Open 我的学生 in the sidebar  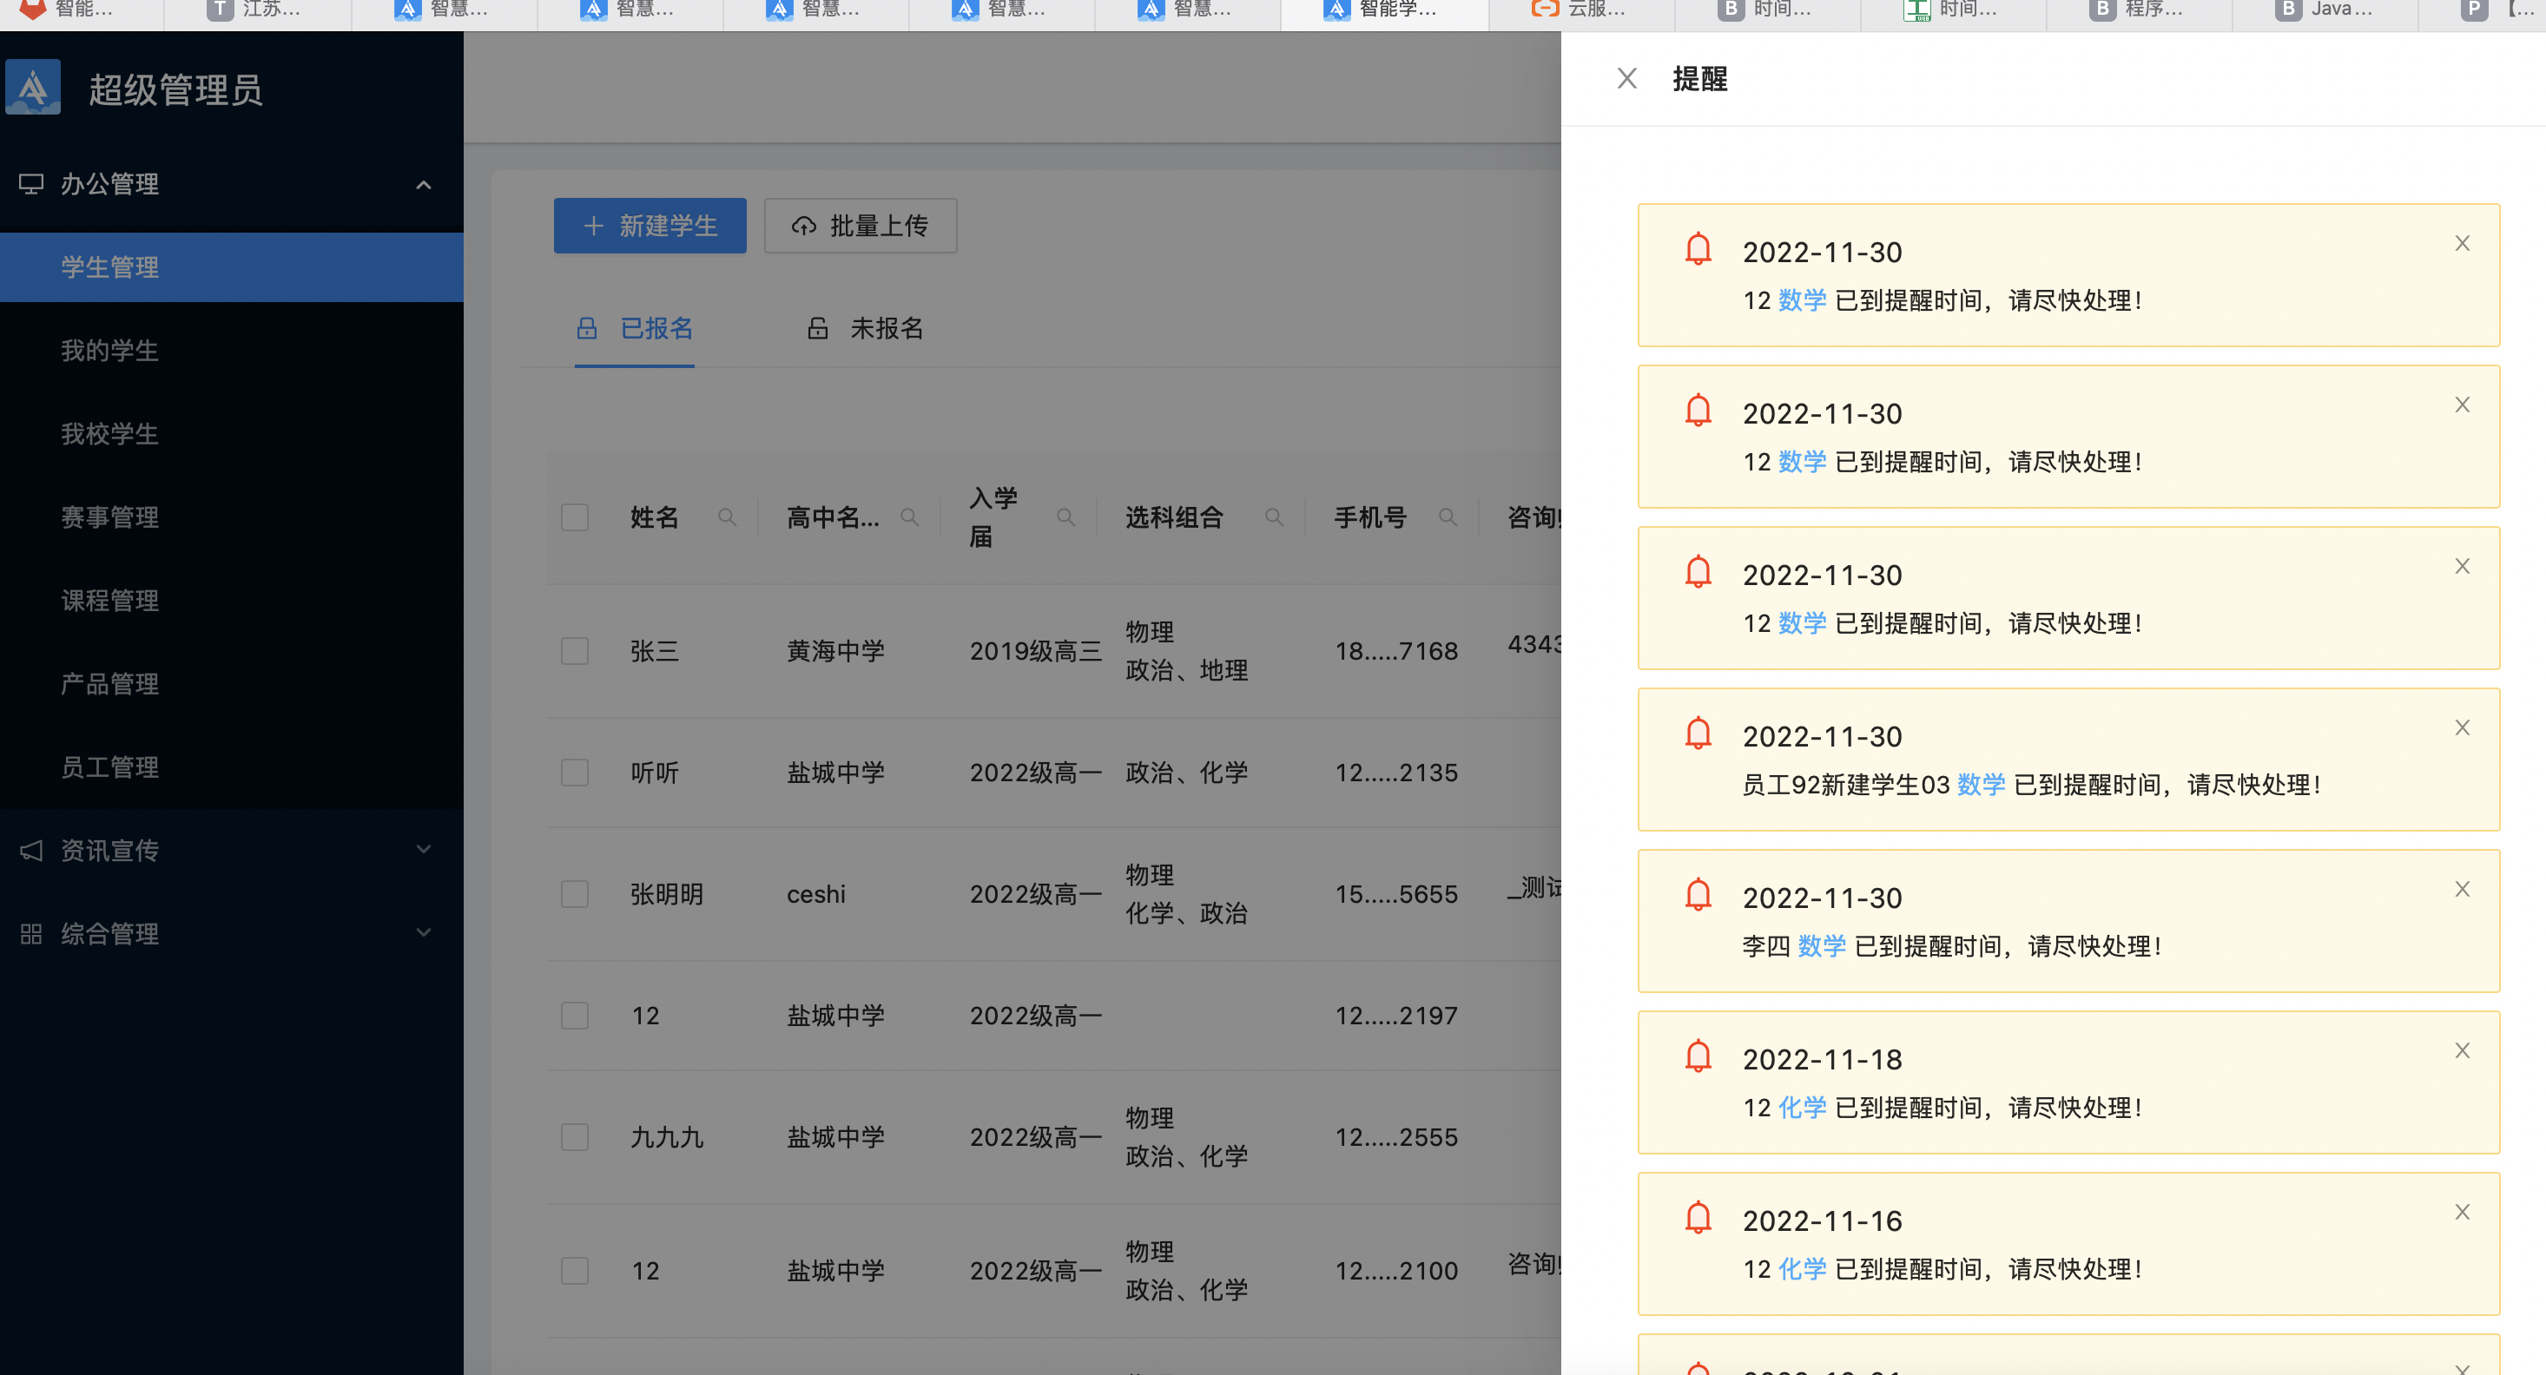(231, 351)
